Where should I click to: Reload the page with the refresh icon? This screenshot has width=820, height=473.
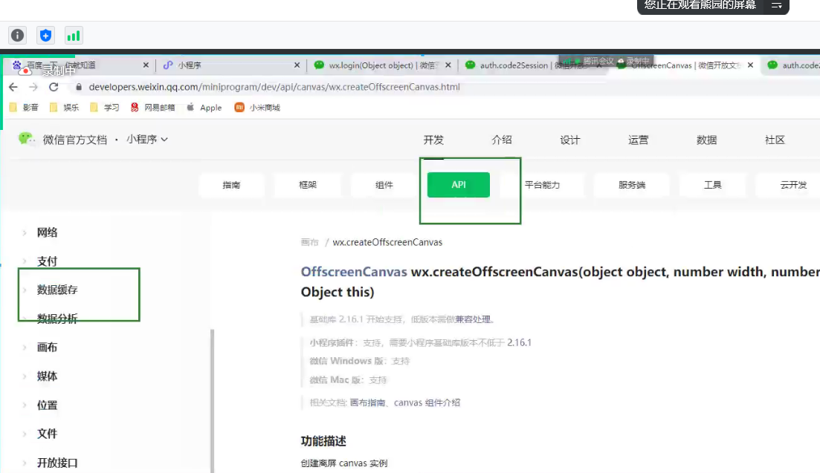coord(54,87)
